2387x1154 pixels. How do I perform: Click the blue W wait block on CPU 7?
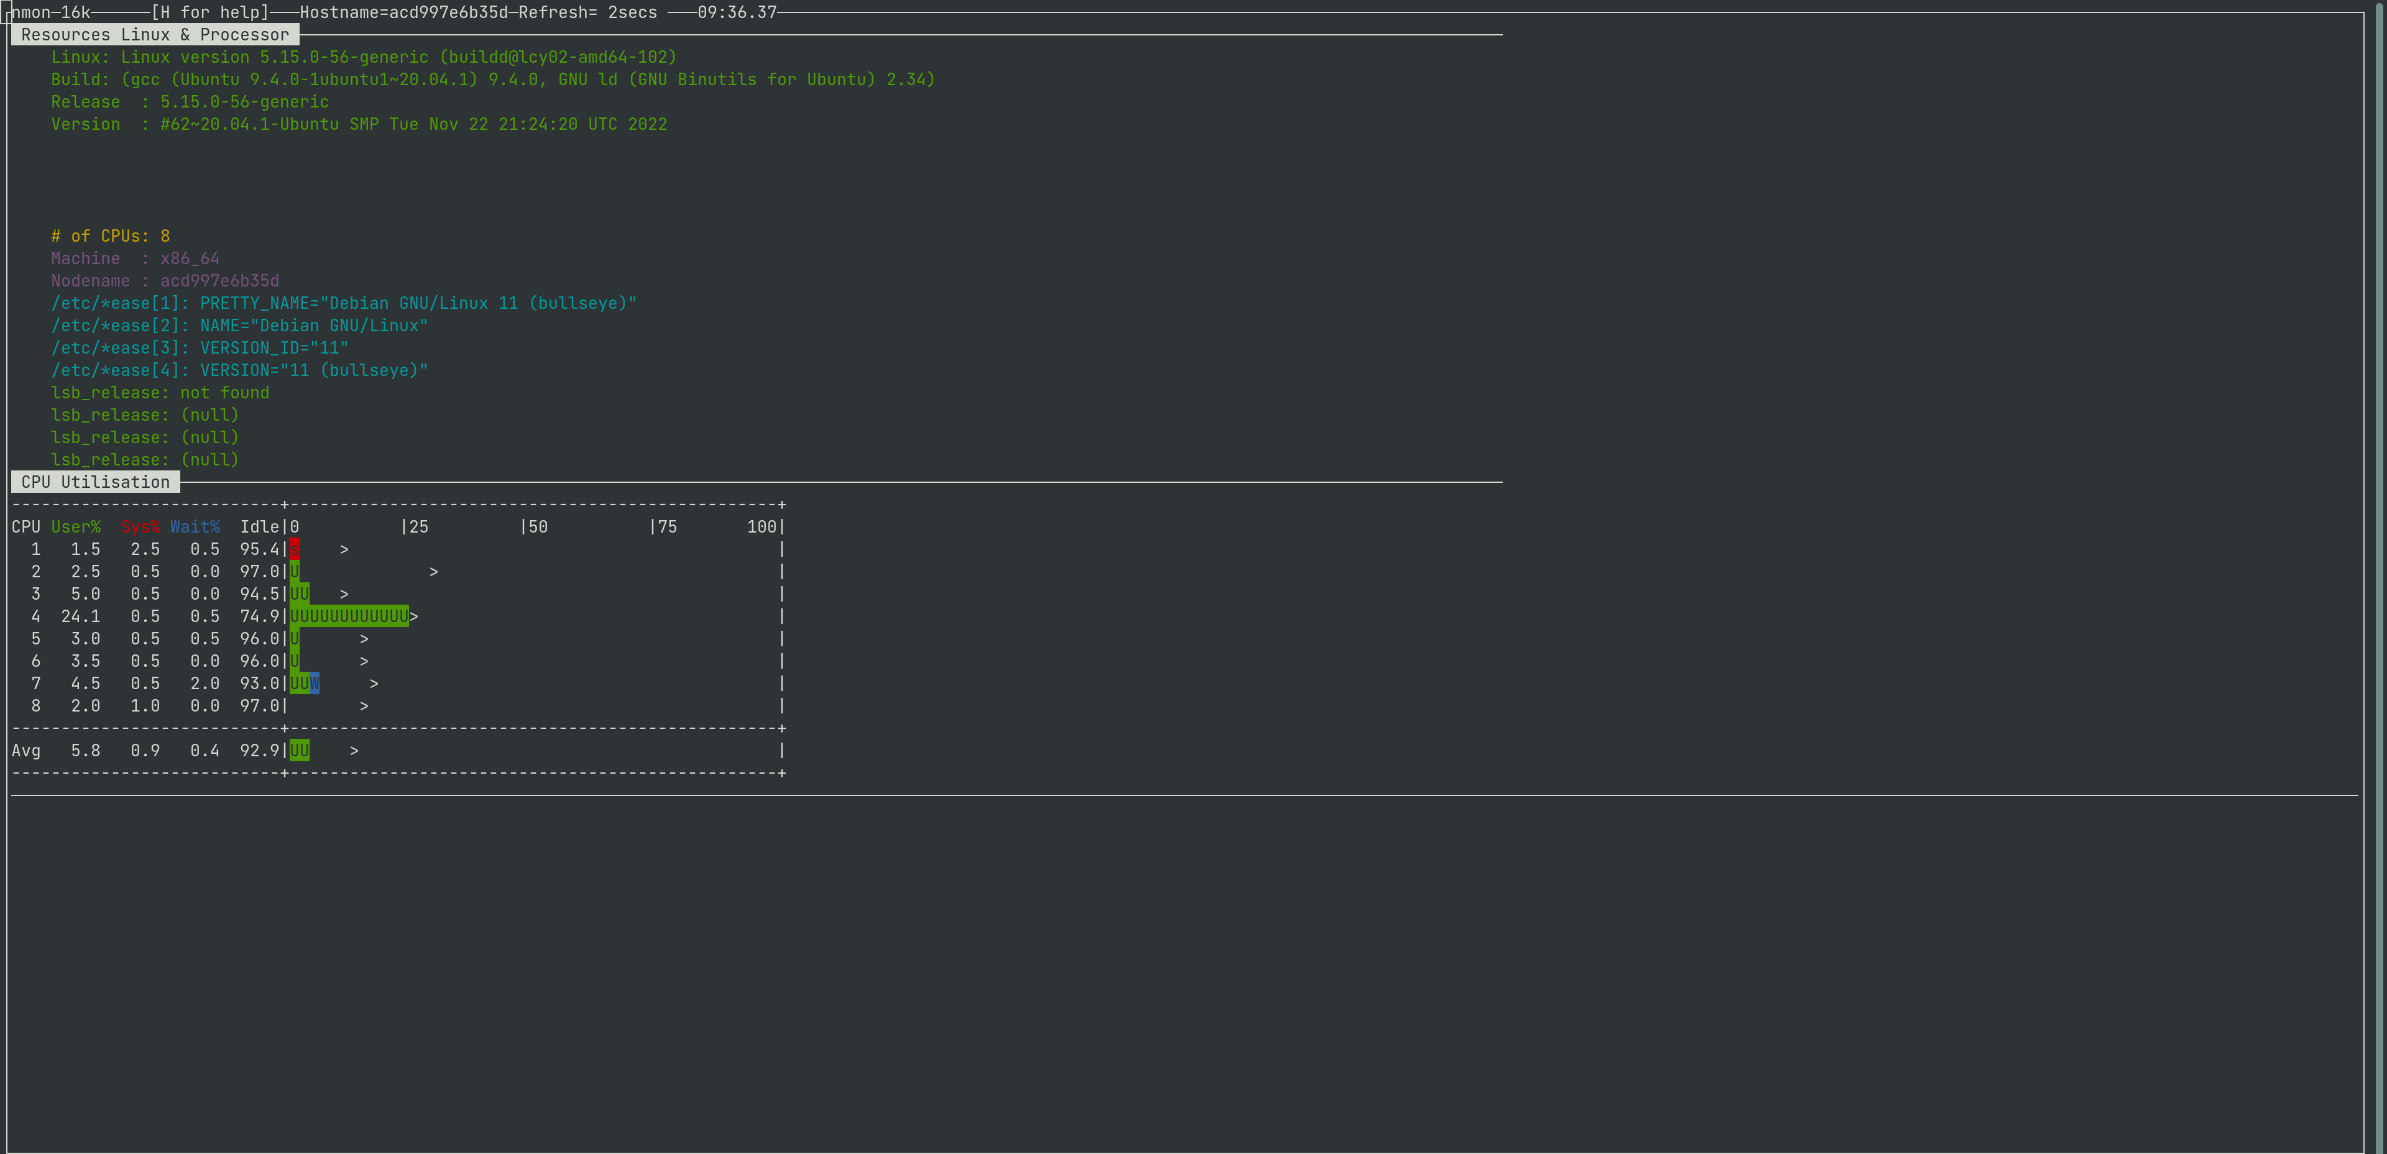click(315, 684)
